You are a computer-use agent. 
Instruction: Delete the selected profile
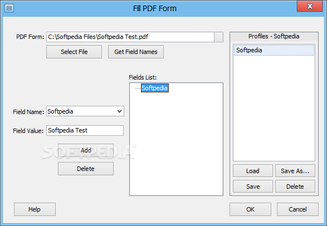295,186
